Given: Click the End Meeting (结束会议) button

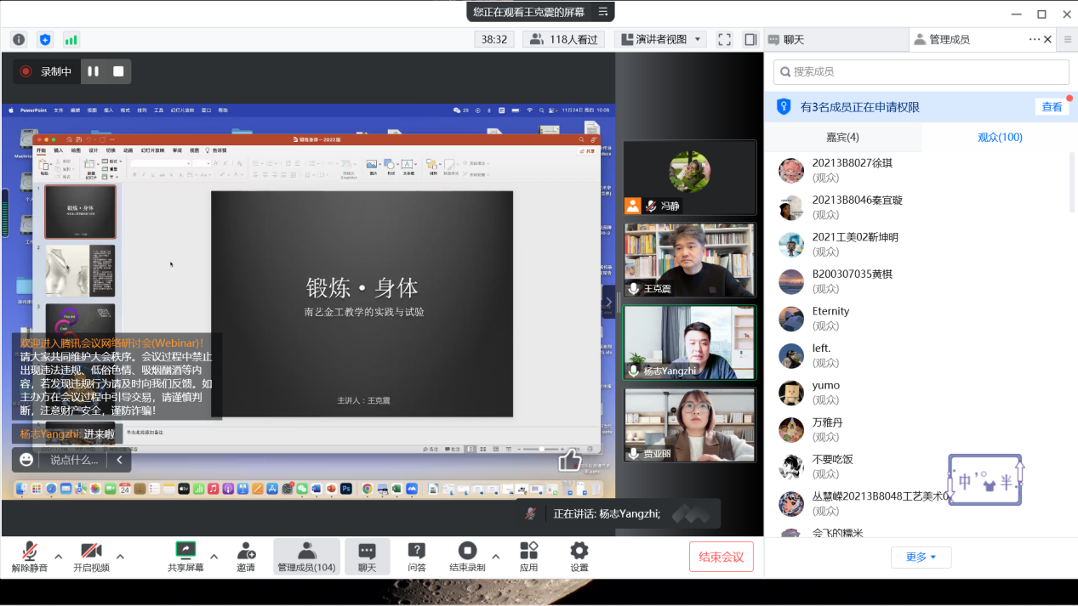Looking at the screenshot, I should click(x=721, y=557).
